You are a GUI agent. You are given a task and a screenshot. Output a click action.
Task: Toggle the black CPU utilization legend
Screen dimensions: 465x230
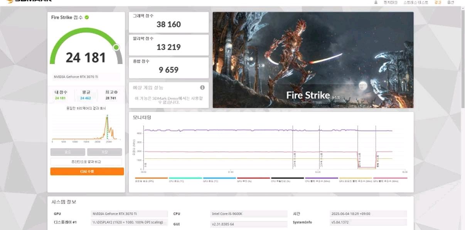click(x=288, y=180)
